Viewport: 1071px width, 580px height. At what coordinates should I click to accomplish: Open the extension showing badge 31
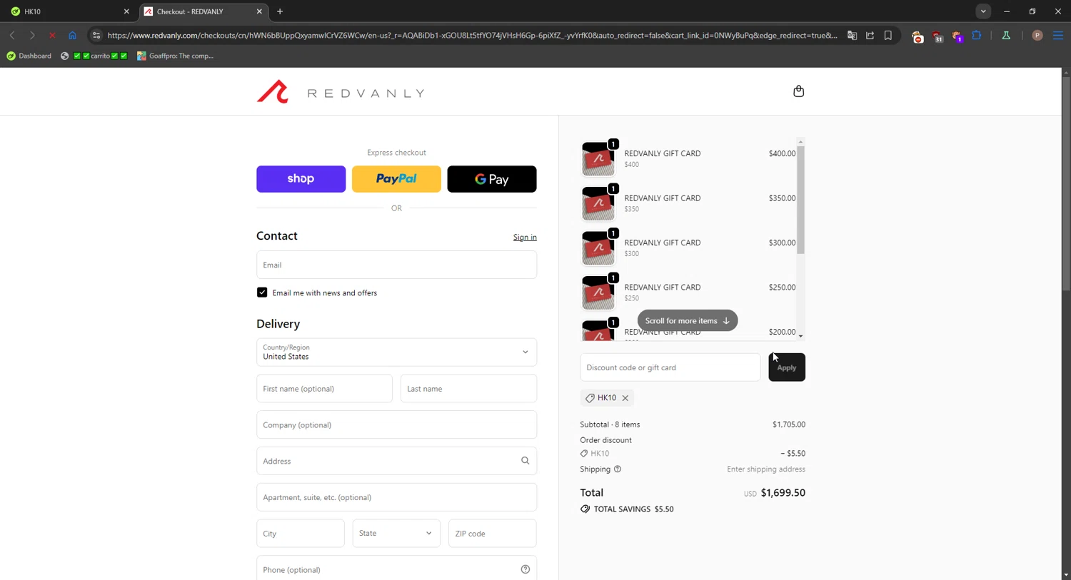(x=937, y=36)
